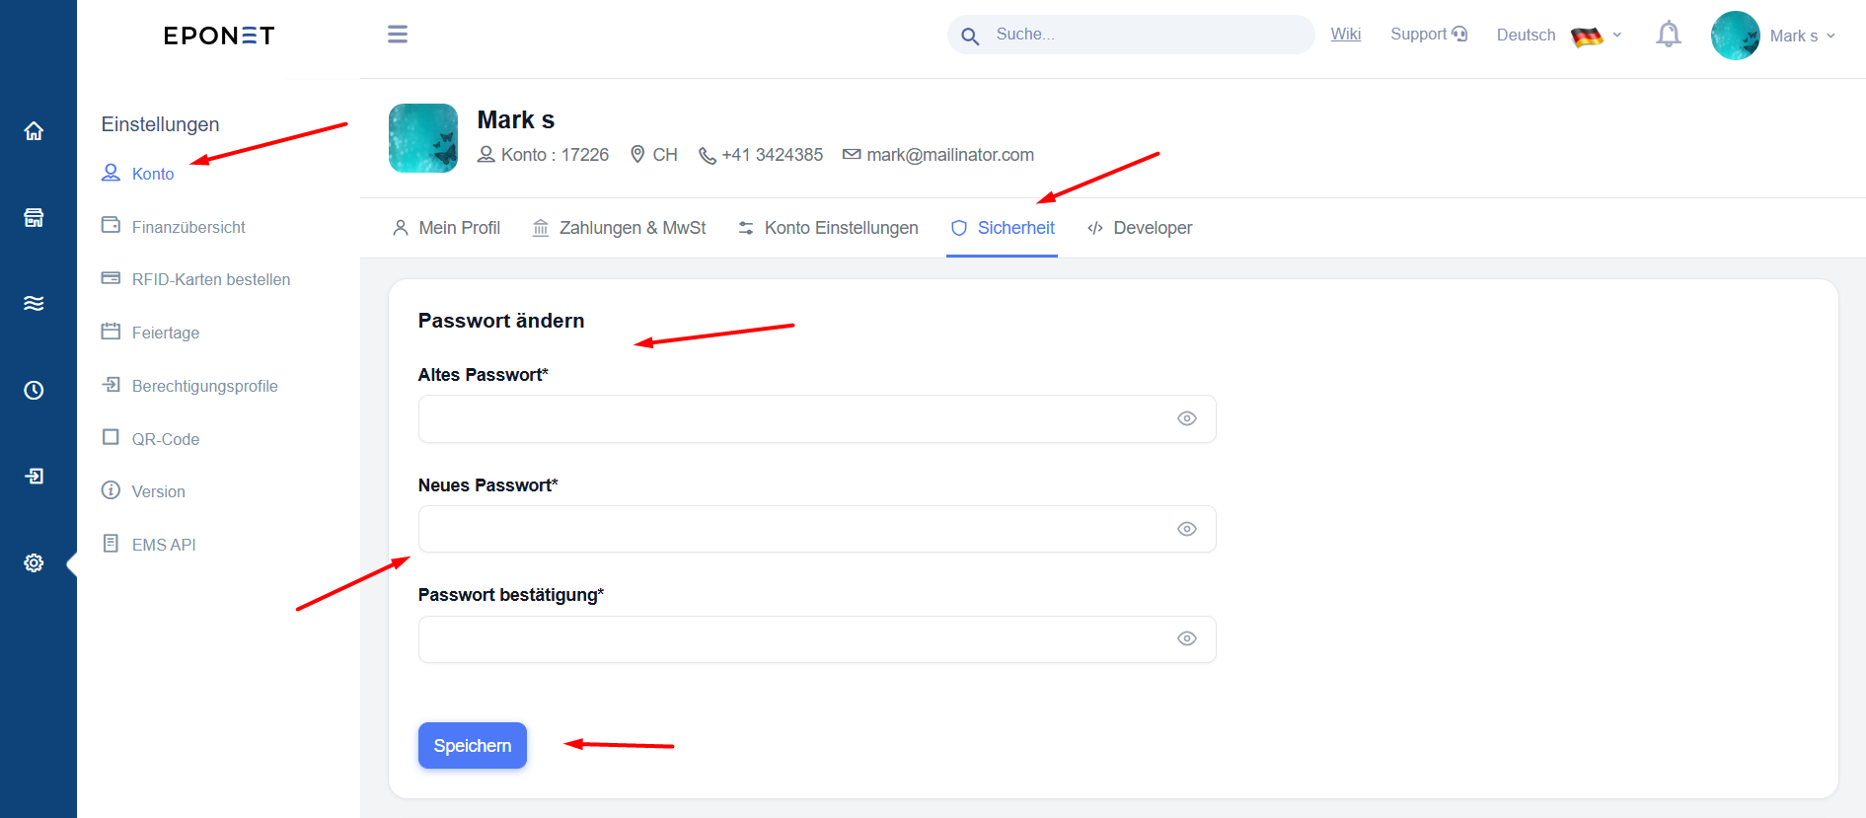Expand the Mark s user menu
This screenshot has height=818, width=1866.
tap(1803, 36)
